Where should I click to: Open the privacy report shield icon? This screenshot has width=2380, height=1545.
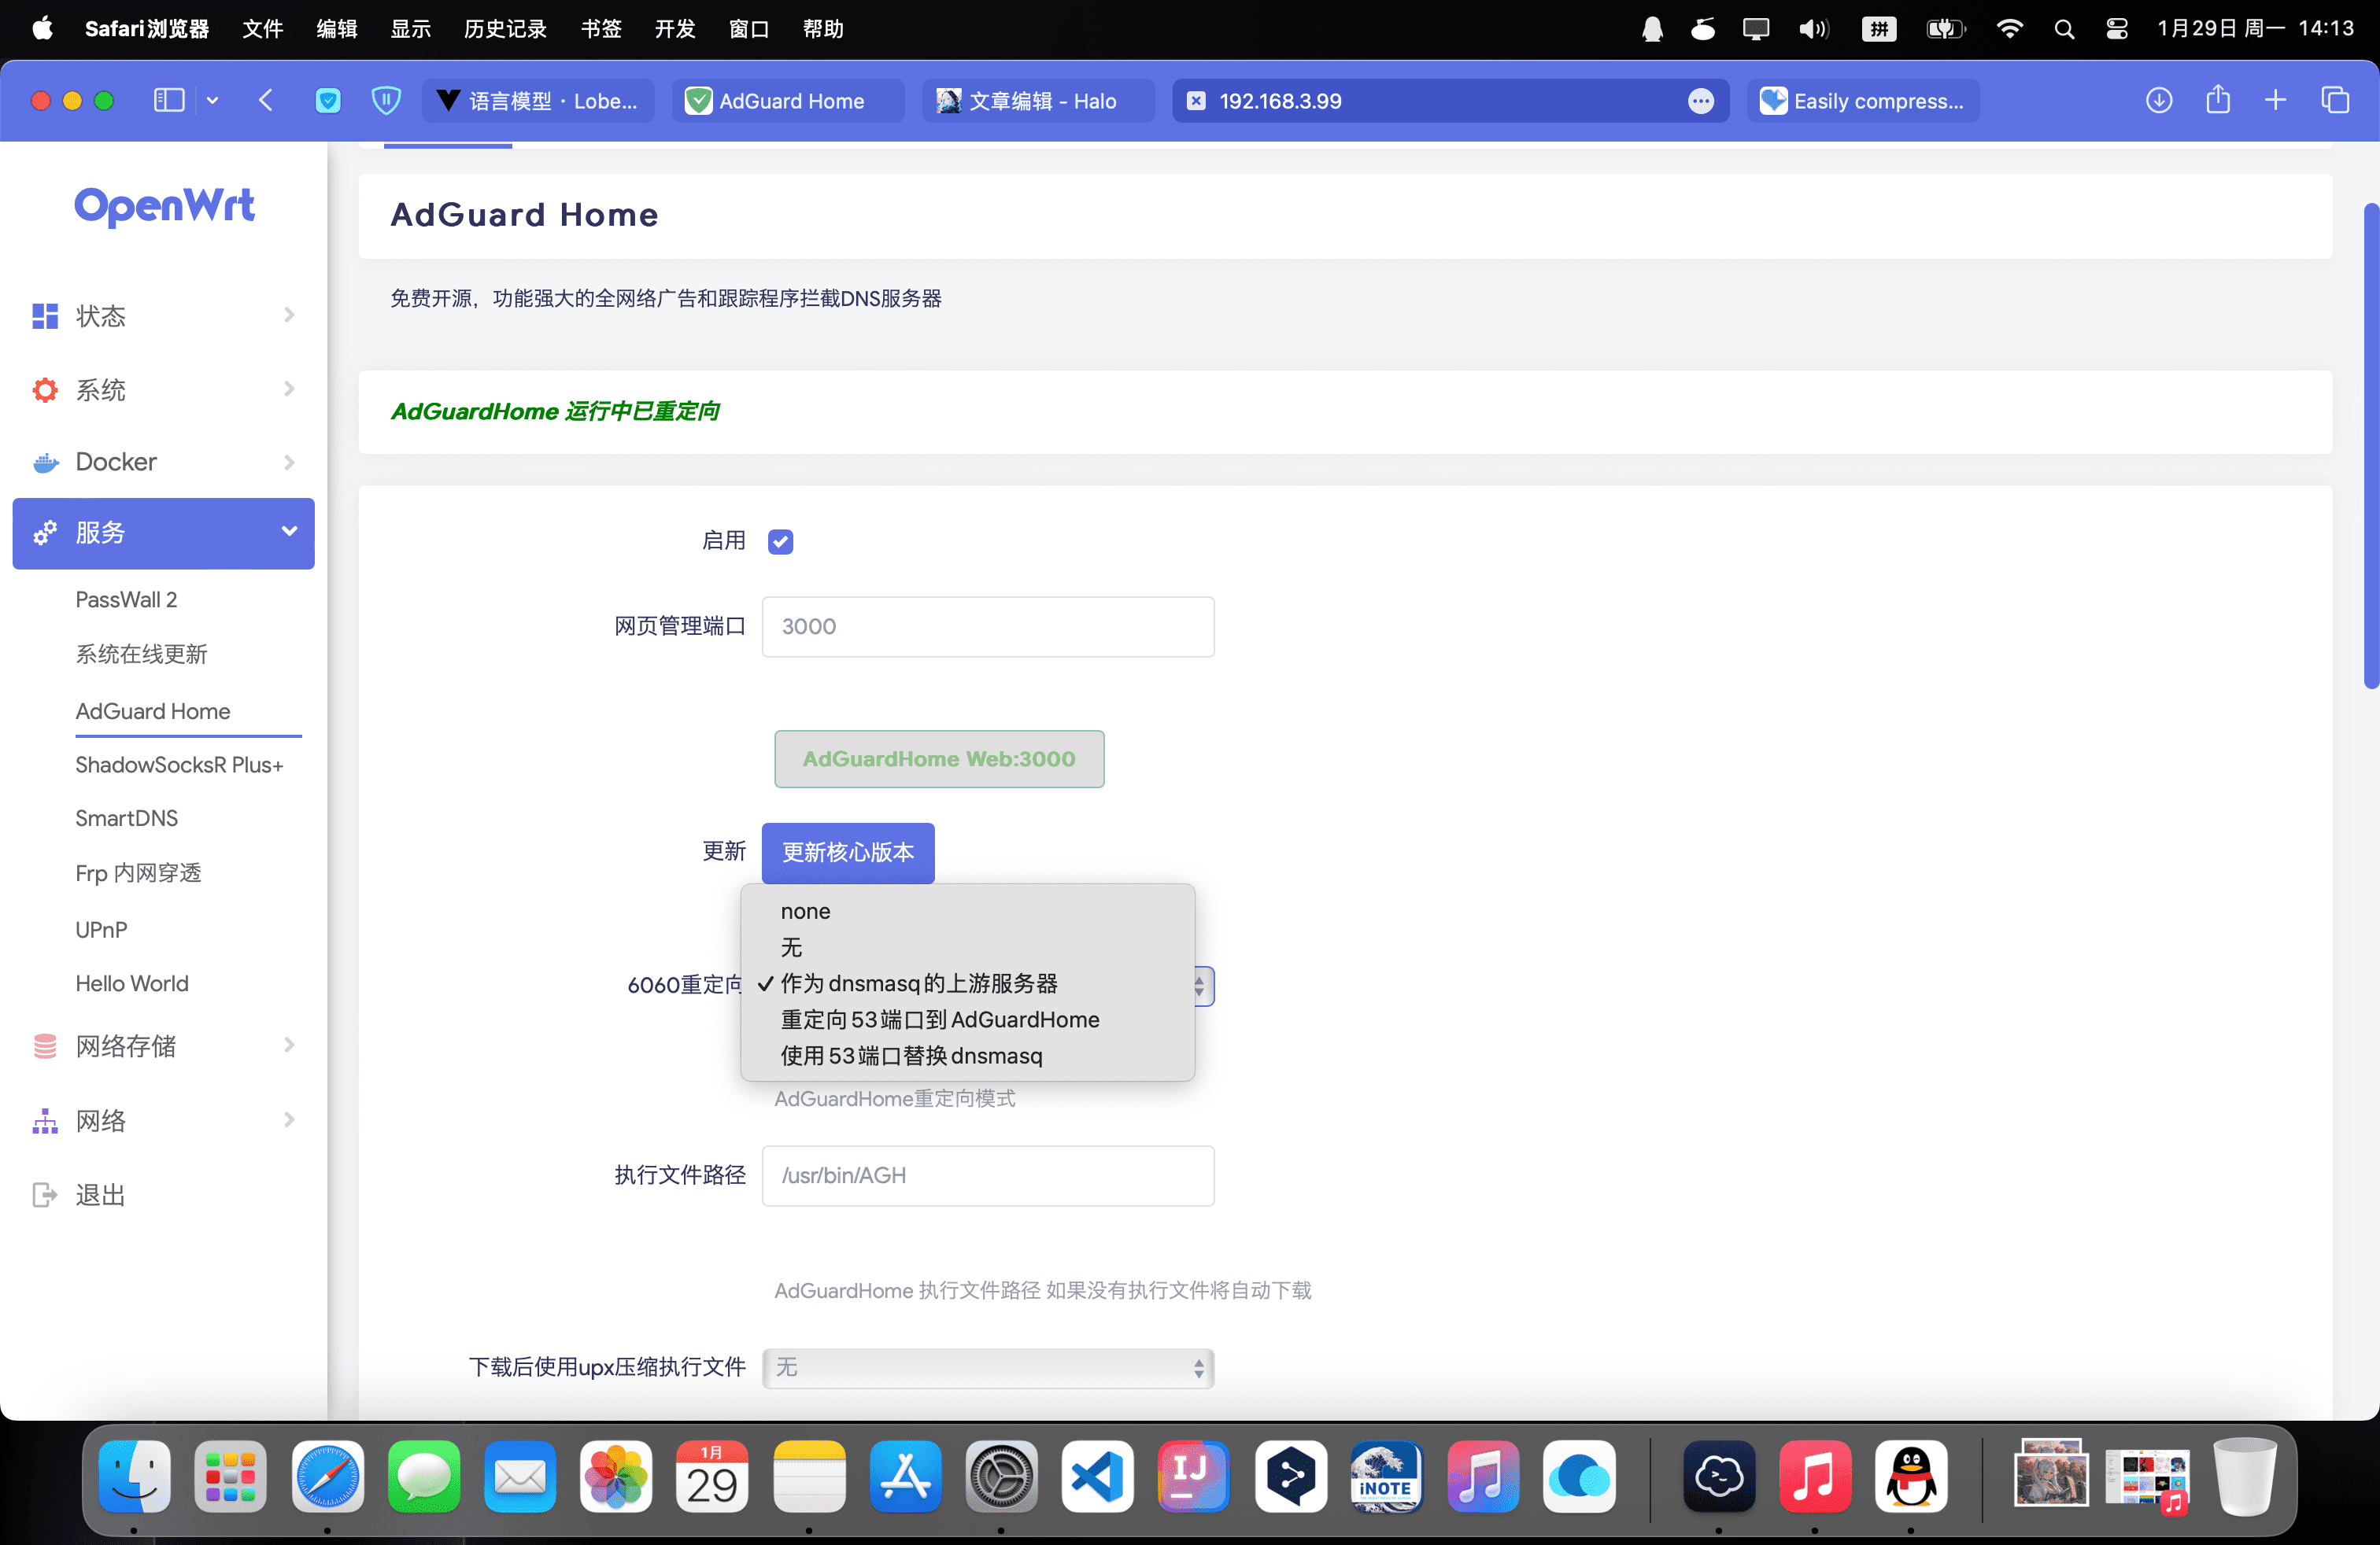click(x=386, y=100)
